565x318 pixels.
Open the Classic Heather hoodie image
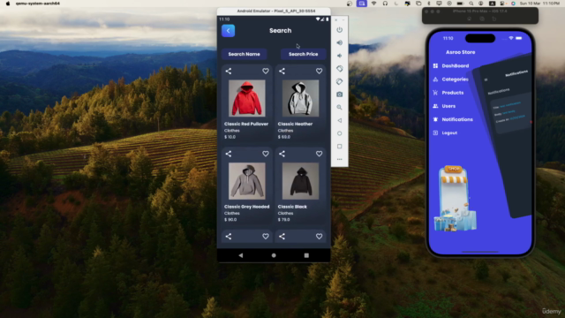[300, 98]
